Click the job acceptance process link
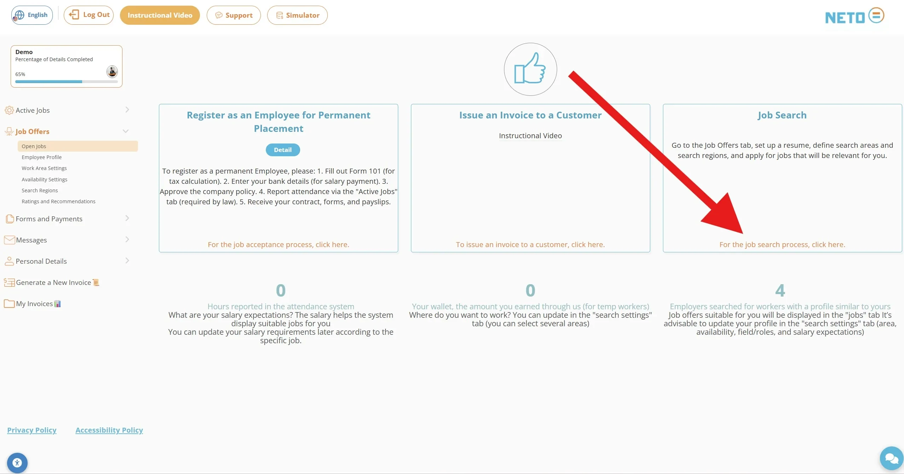Screen dimensions: 904x474 pyautogui.click(x=278, y=245)
